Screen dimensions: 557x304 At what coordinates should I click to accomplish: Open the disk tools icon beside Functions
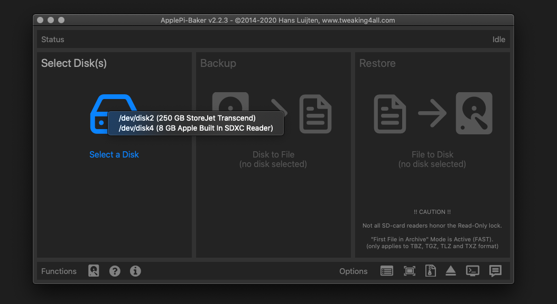pos(94,271)
